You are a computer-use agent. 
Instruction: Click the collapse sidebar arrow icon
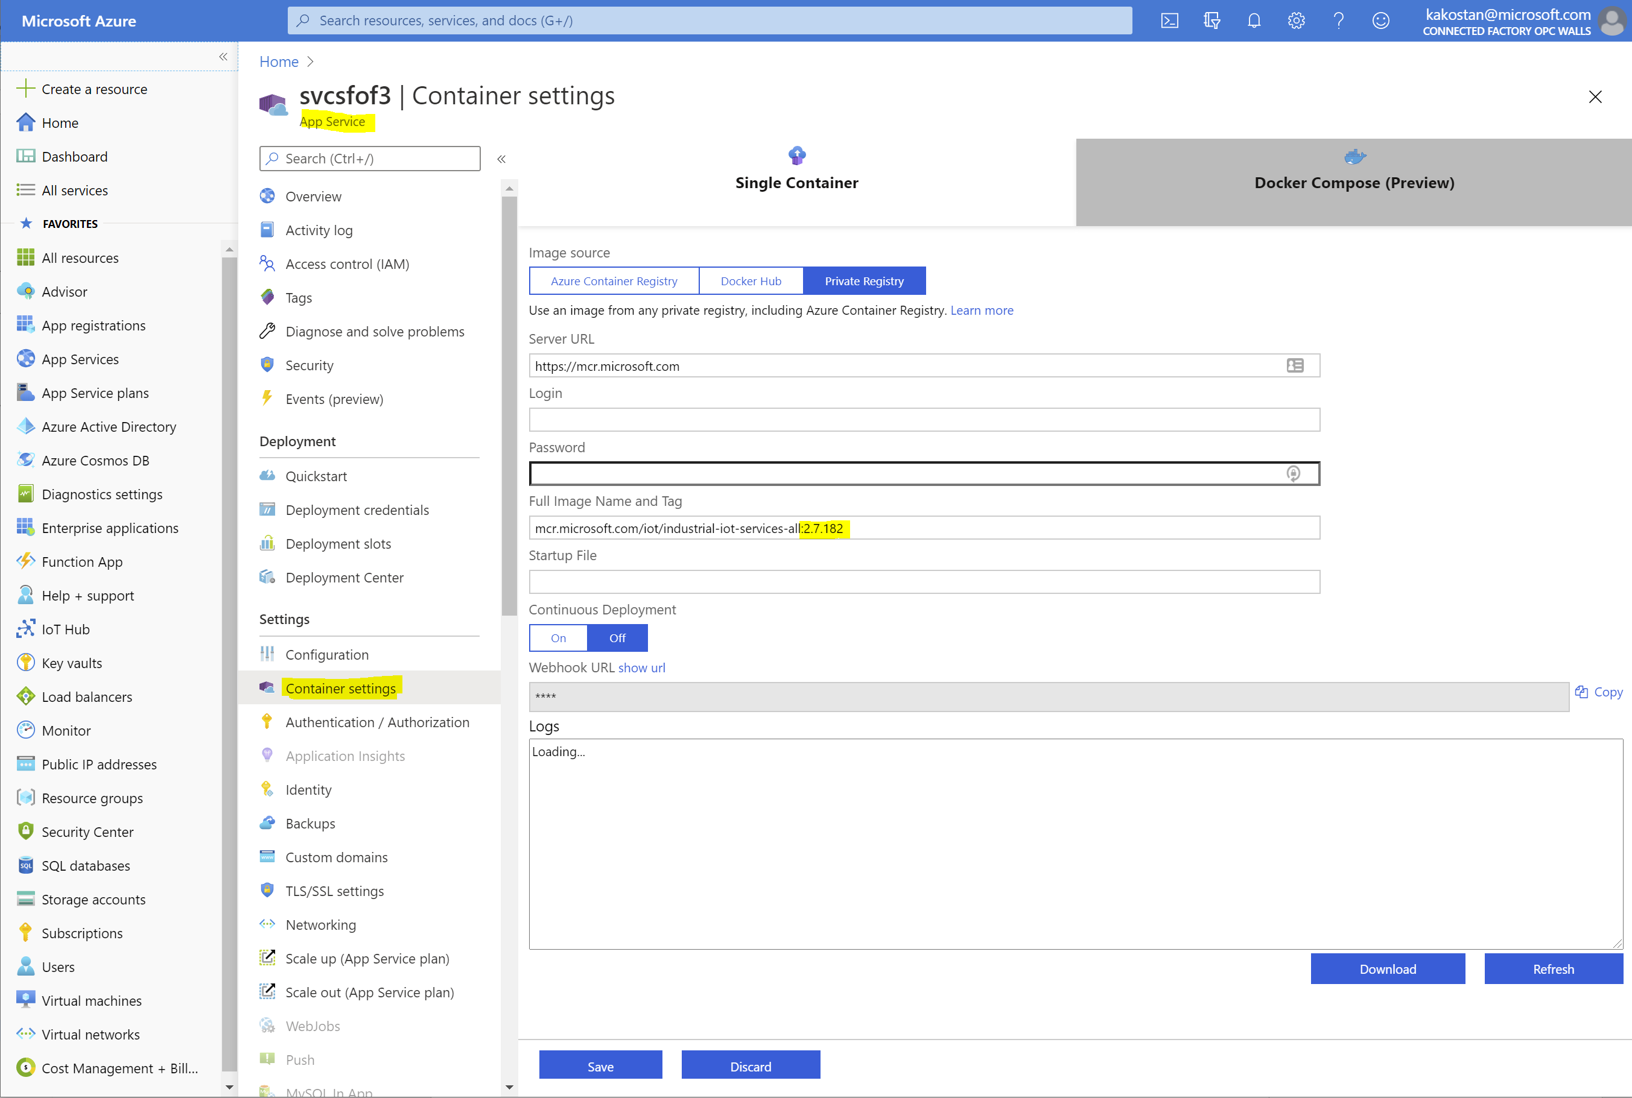coord(501,158)
